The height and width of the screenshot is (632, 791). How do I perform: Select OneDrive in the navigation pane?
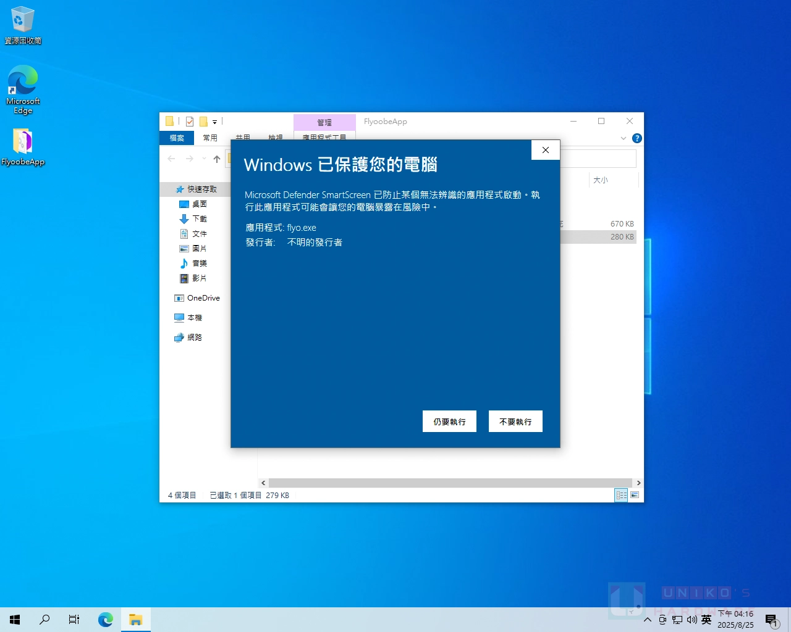pyautogui.click(x=203, y=298)
